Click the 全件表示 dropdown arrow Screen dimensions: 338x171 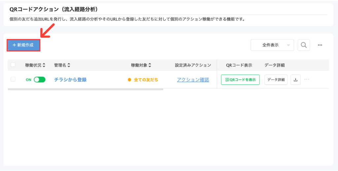(288, 45)
